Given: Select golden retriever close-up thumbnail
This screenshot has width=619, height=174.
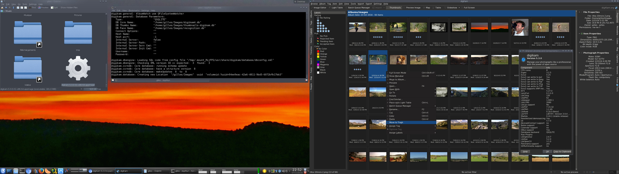Looking at the screenshot, I should pos(398,60).
